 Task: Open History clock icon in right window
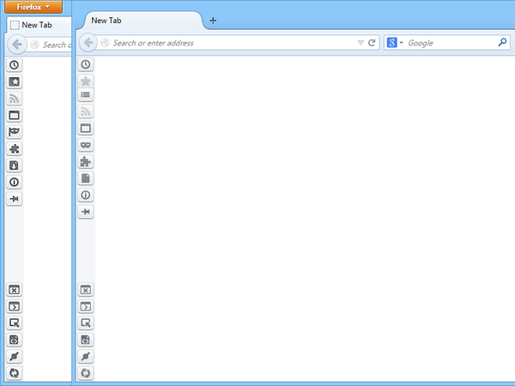coord(86,64)
